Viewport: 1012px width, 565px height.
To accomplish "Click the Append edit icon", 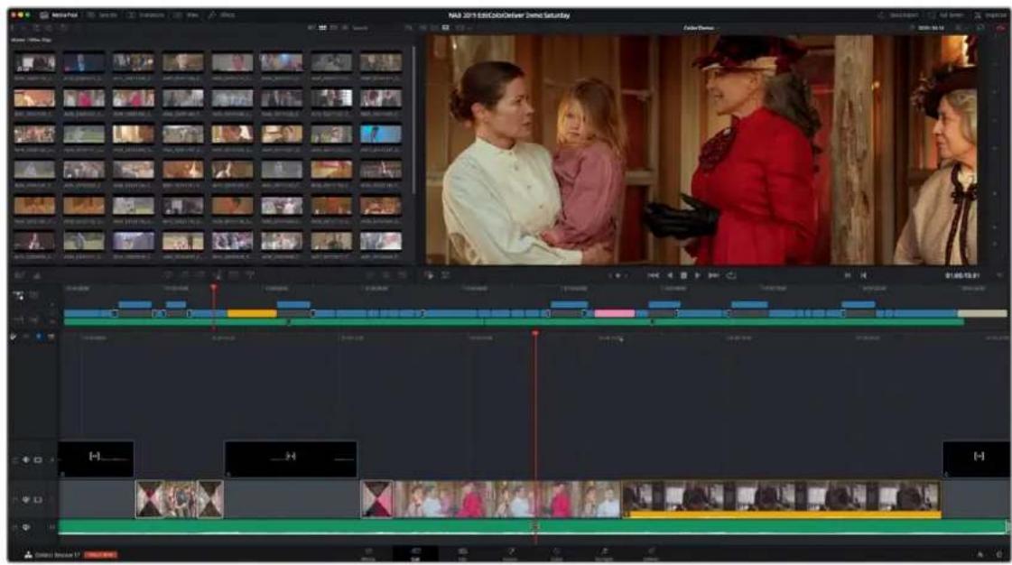I will 184,274.
